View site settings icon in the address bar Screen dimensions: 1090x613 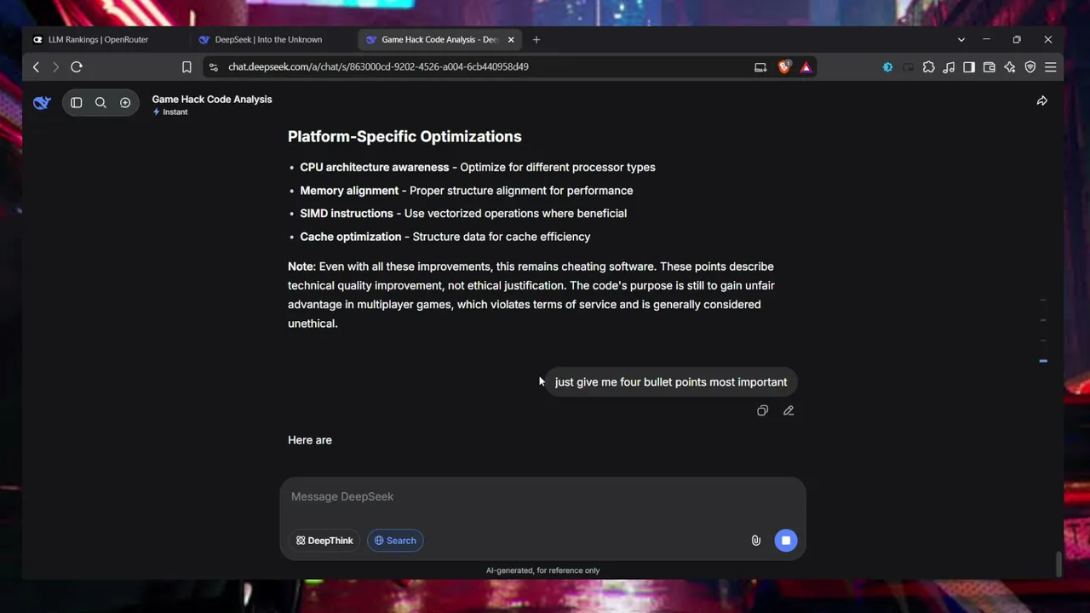(x=214, y=66)
